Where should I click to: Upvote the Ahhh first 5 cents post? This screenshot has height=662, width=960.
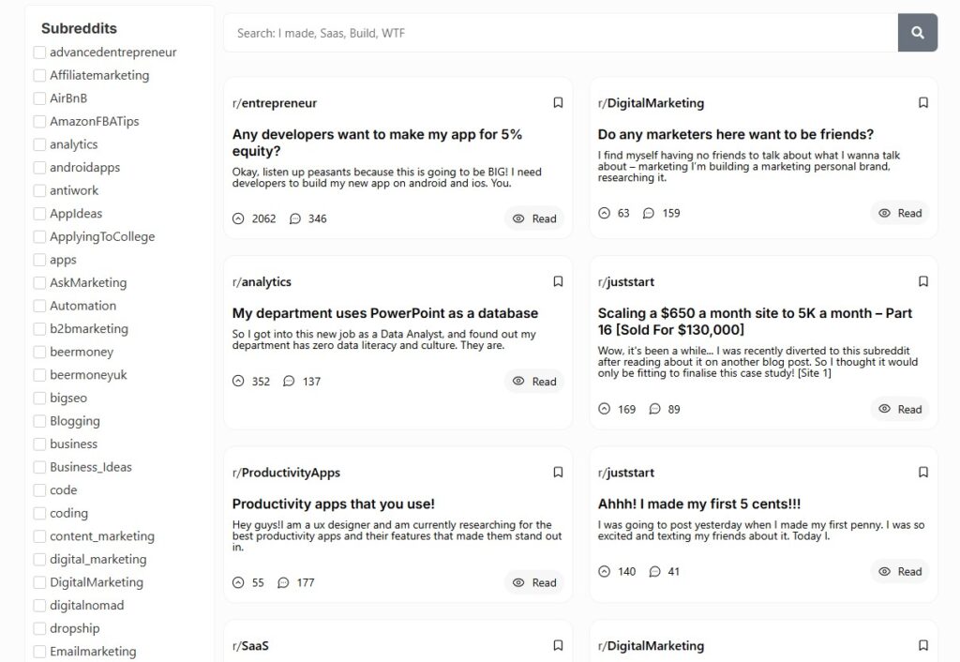pos(604,571)
